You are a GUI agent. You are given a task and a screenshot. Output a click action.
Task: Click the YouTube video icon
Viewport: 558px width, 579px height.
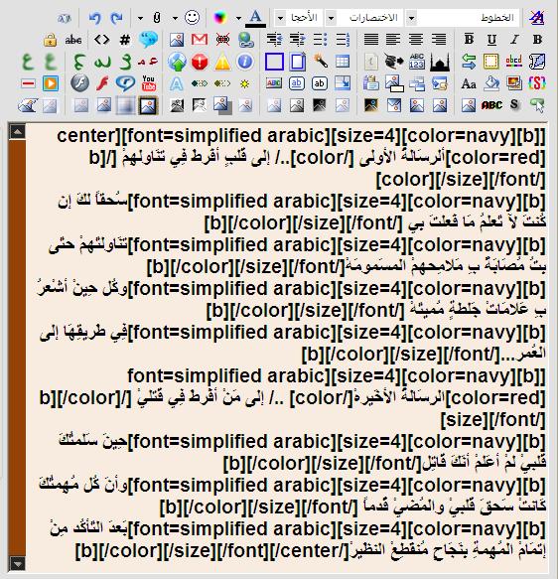(x=148, y=83)
